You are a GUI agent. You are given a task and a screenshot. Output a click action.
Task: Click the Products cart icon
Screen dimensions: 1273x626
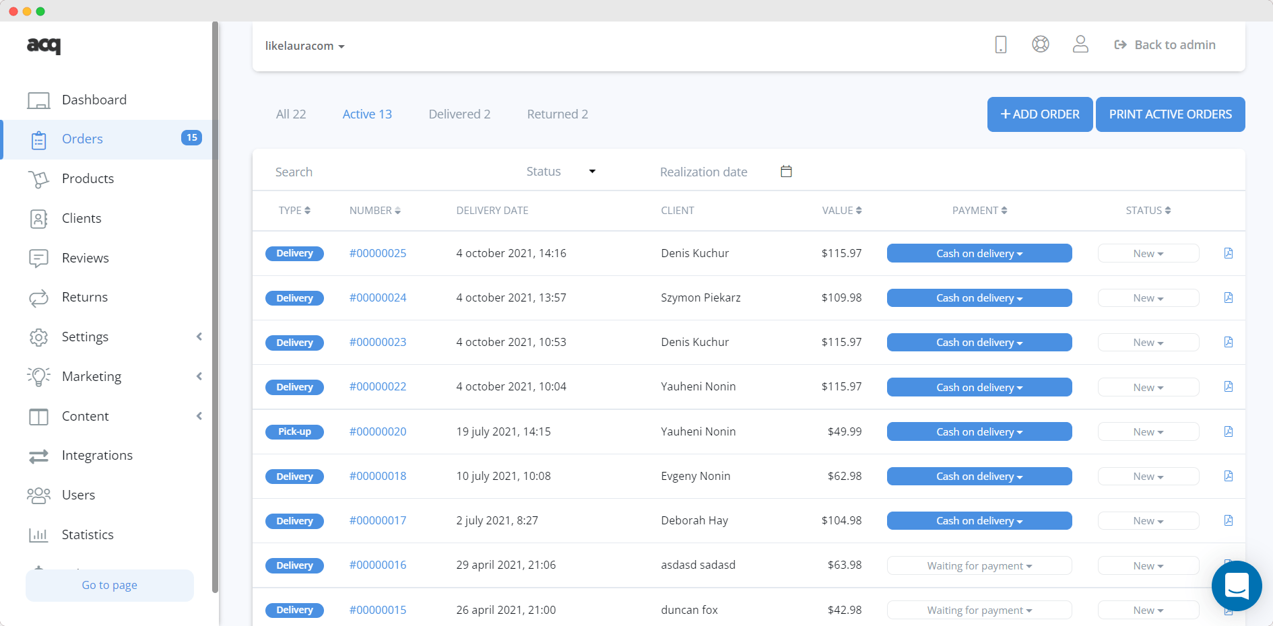38,179
